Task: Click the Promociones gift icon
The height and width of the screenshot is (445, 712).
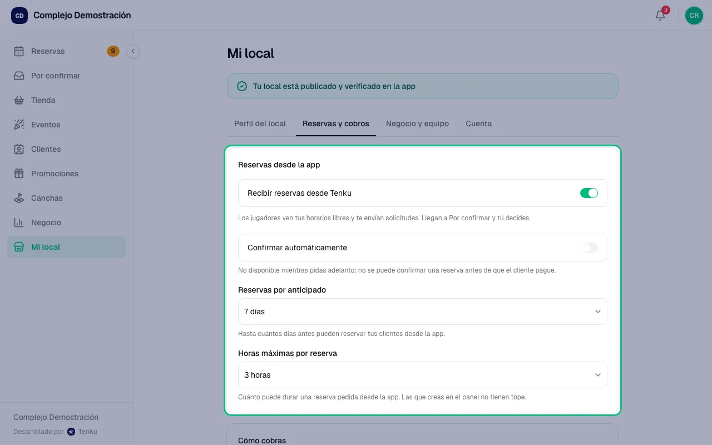Action: point(19,174)
